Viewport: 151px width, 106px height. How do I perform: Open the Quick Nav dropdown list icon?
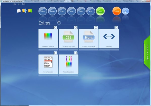[x=48, y=62]
